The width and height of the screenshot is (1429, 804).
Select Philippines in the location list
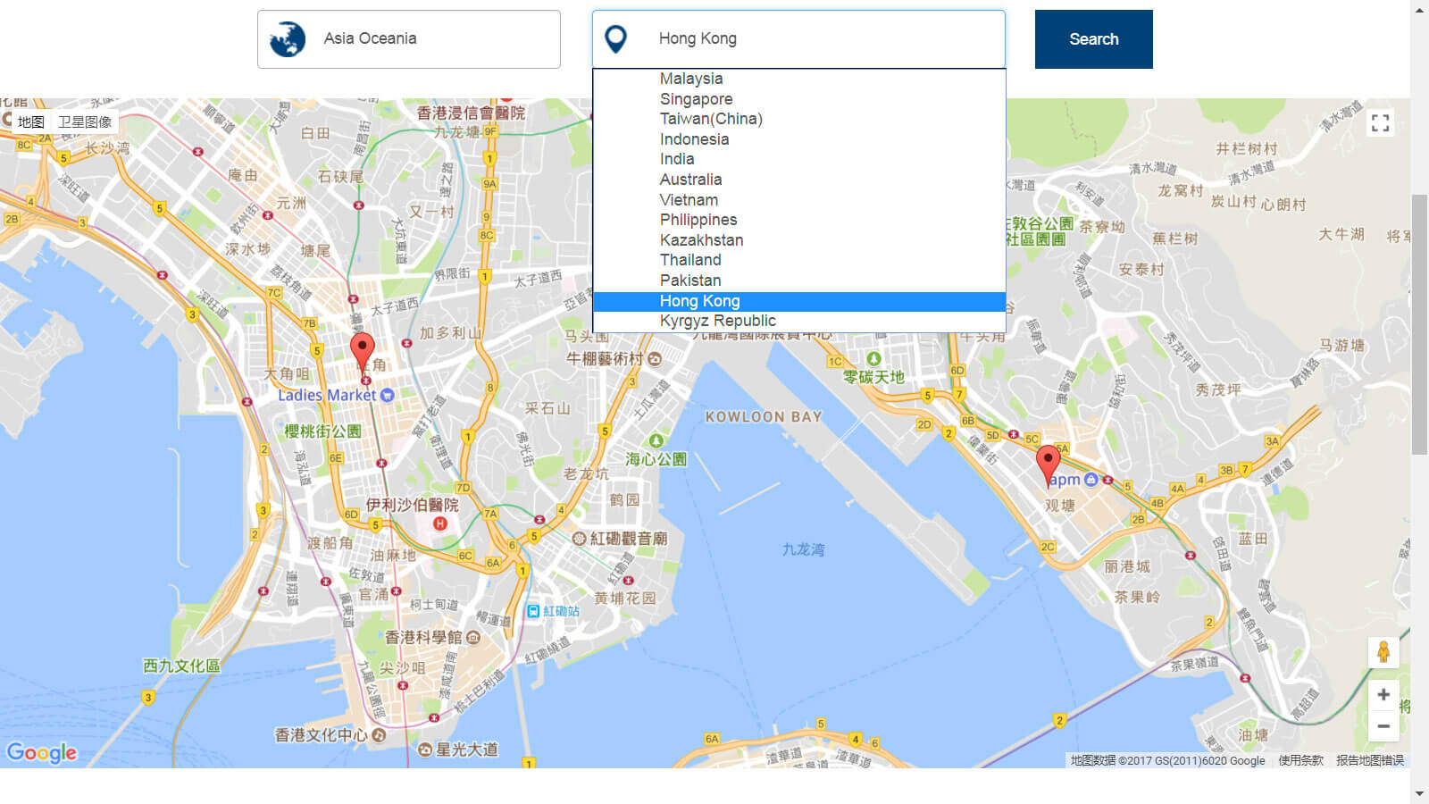click(799, 220)
